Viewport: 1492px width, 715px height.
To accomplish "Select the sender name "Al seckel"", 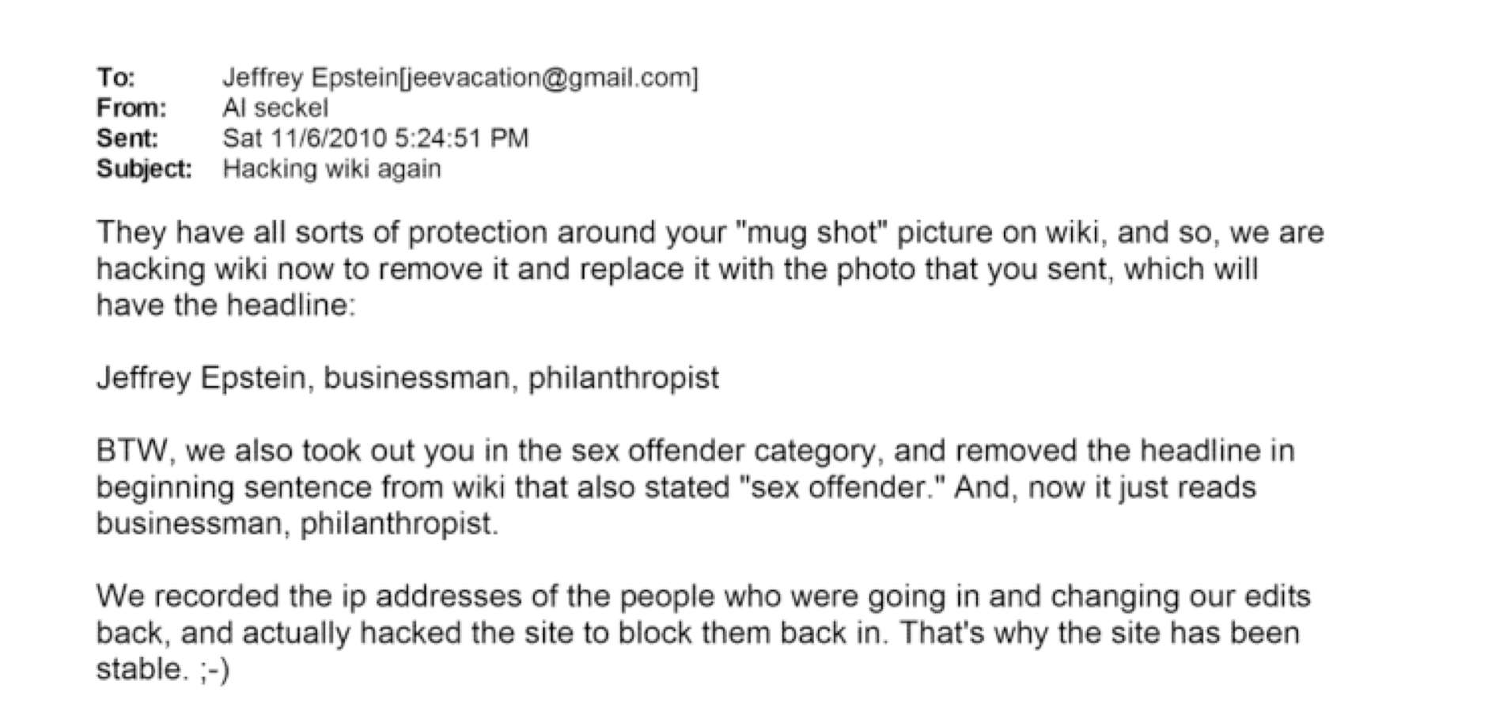I will coord(275,108).
